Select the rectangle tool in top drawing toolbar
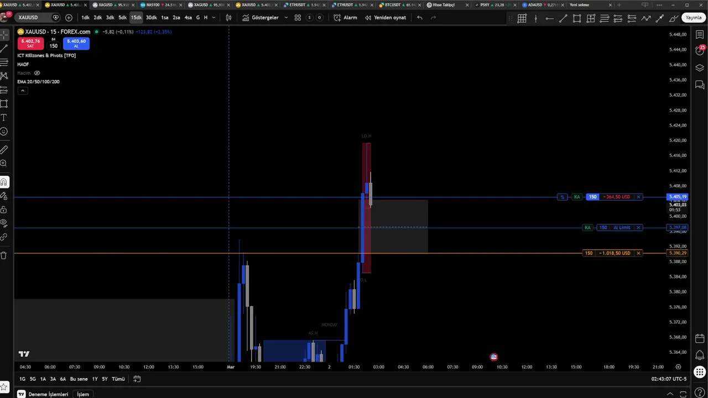The width and height of the screenshot is (708, 398). pos(577,18)
